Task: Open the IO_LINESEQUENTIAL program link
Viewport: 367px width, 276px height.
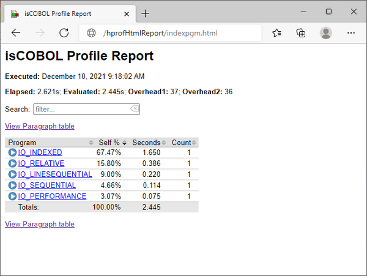Action: coord(55,174)
